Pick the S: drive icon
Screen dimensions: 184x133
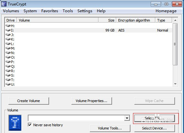(x=8, y=75)
